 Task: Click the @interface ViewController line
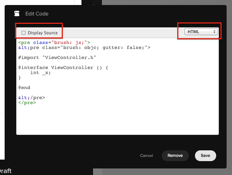[x=63, y=67]
